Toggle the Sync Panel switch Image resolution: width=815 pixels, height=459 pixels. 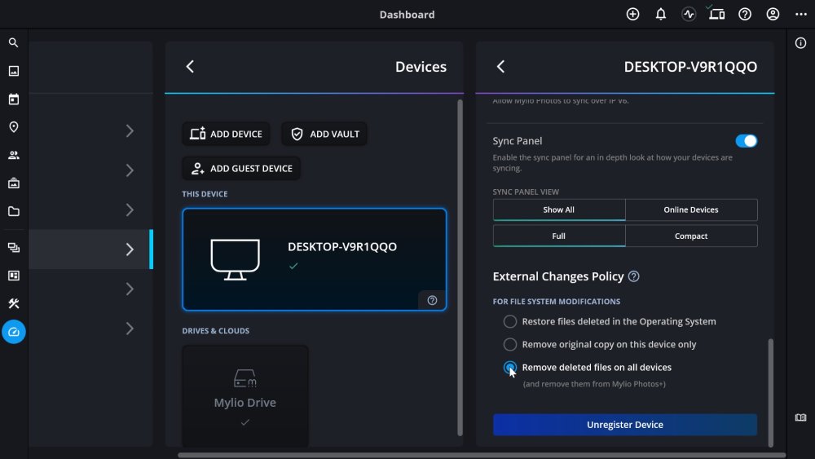tap(746, 141)
